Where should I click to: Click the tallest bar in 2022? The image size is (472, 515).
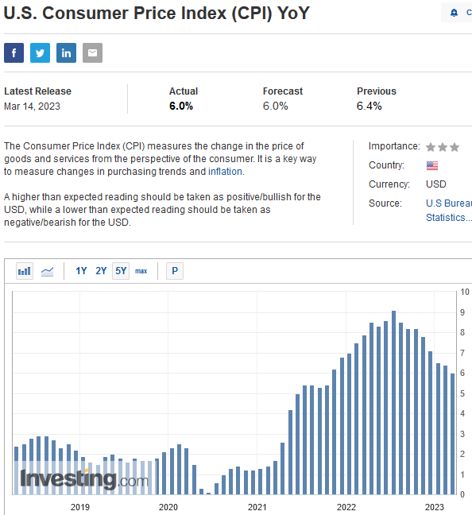pos(393,402)
